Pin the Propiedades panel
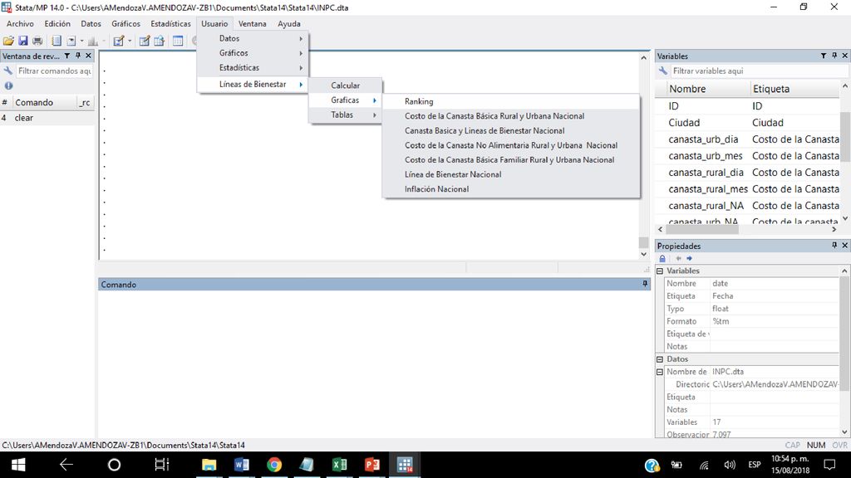Image resolution: width=851 pixels, height=478 pixels. (834, 246)
